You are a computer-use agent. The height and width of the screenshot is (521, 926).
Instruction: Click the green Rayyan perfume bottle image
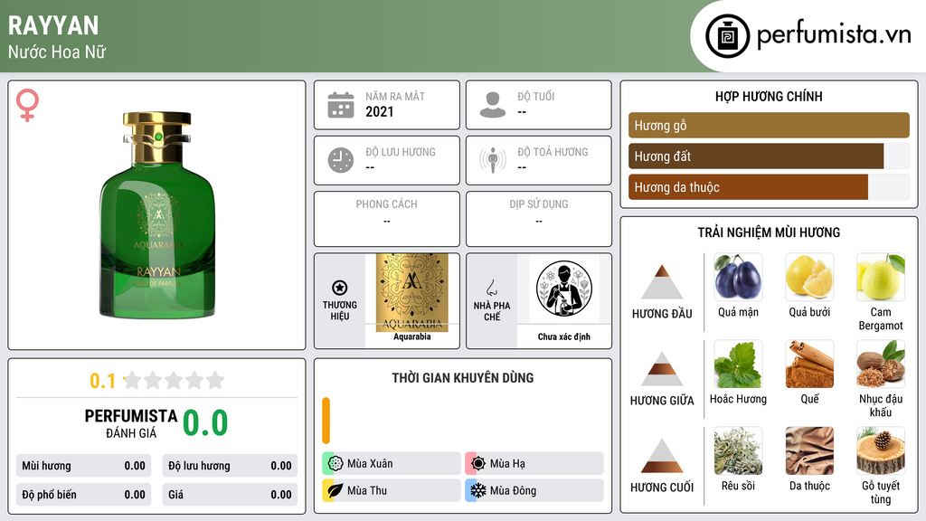[x=157, y=215]
